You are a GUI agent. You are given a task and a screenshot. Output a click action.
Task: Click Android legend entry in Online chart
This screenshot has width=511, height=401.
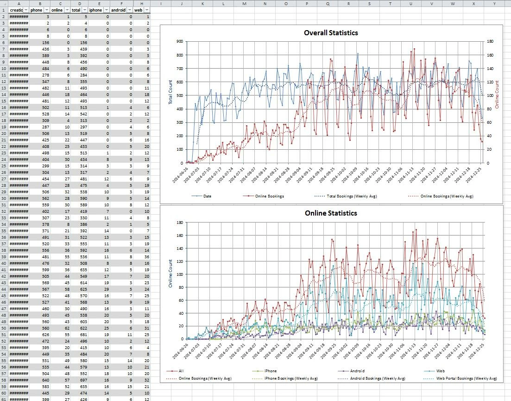351,371
